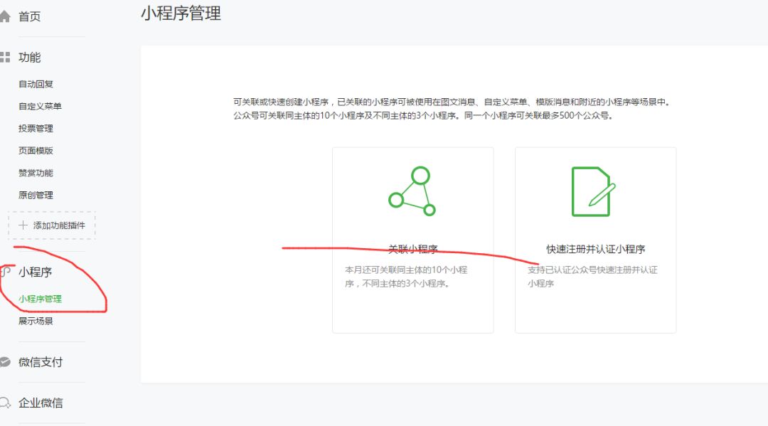
Task: Click the 关联小程序 network icon
Action: pyautogui.click(x=412, y=191)
